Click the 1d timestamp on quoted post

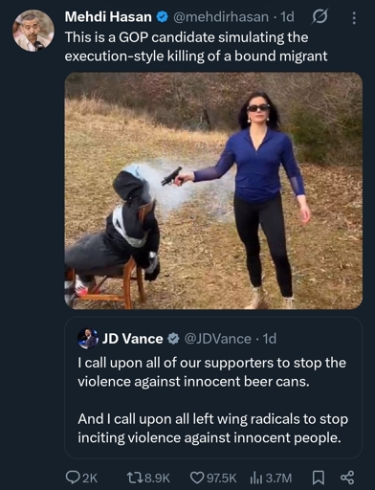[x=270, y=339]
